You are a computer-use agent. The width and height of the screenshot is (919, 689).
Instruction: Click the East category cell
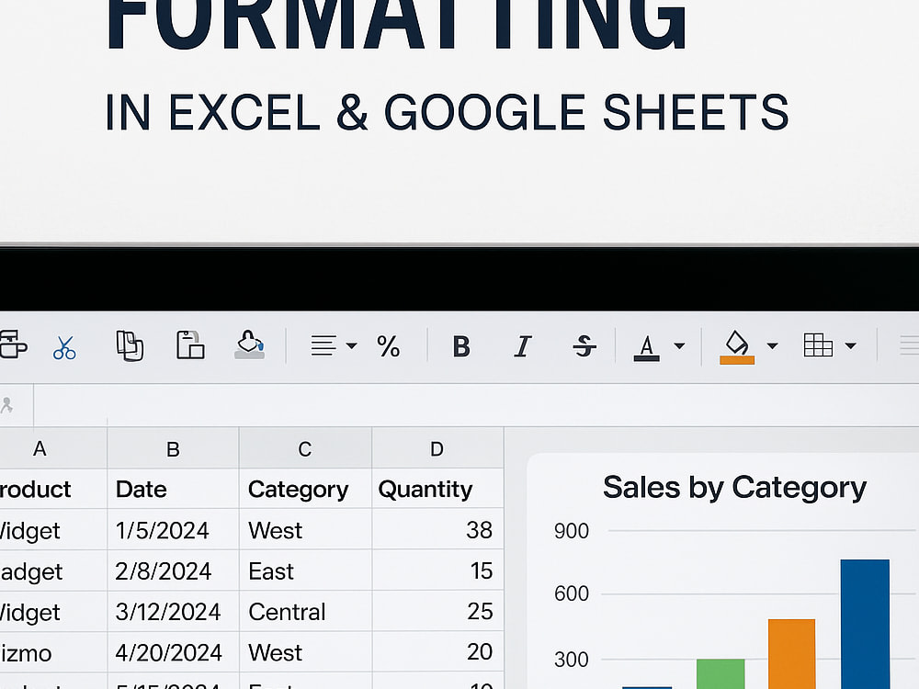(305, 570)
